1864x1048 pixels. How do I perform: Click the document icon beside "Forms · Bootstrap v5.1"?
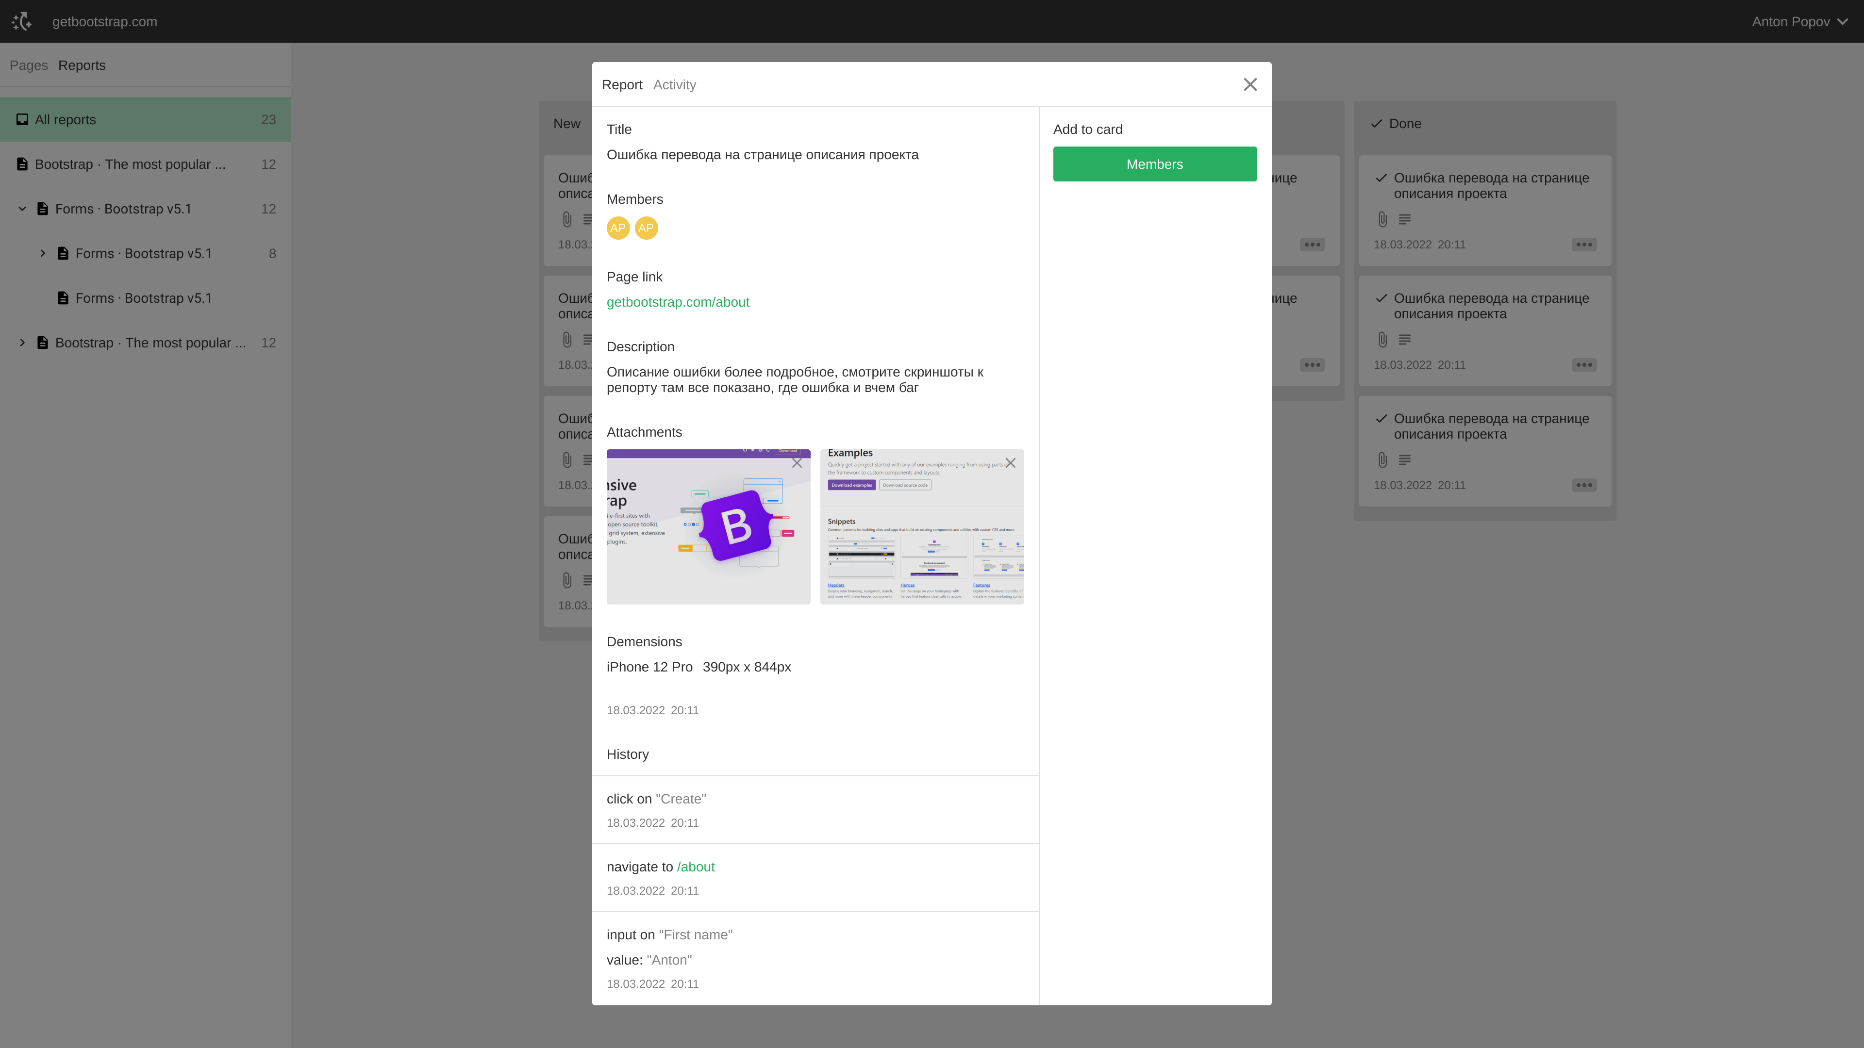41,208
